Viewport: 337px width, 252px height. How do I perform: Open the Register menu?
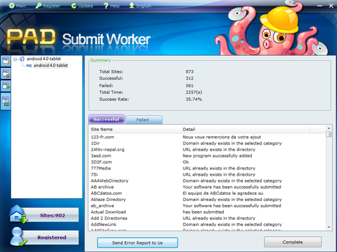[x=48, y=5]
